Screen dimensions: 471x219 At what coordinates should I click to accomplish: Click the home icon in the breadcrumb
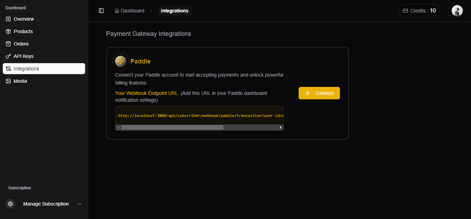(x=117, y=11)
